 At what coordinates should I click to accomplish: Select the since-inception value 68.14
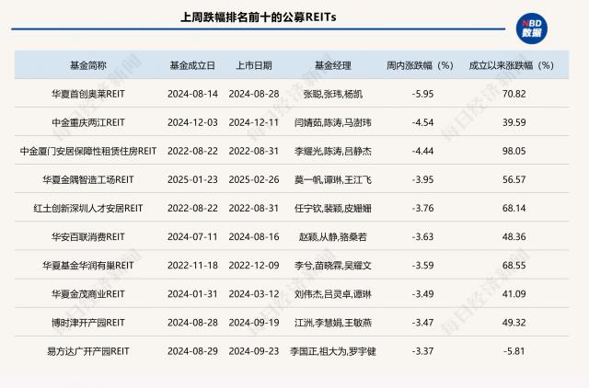[x=514, y=208]
